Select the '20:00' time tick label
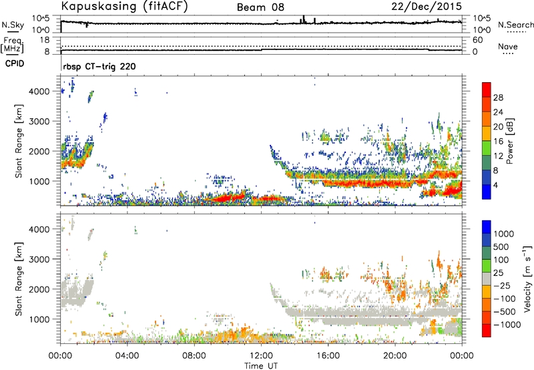534x370 pixels. click(x=394, y=356)
